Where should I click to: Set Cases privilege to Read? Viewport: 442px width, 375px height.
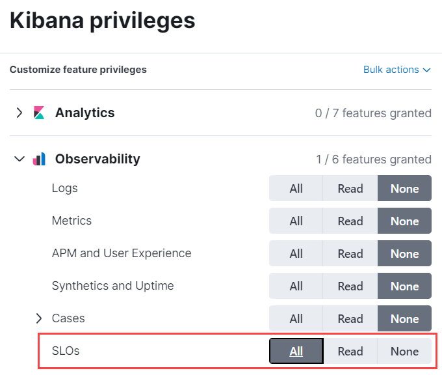click(350, 319)
